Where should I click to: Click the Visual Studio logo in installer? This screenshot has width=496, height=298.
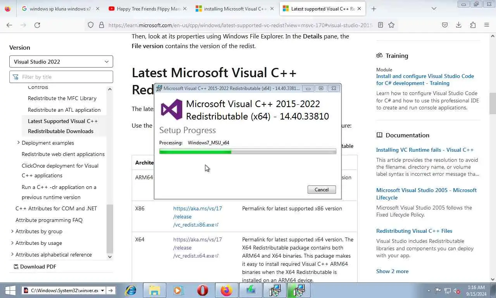click(172, 109)
